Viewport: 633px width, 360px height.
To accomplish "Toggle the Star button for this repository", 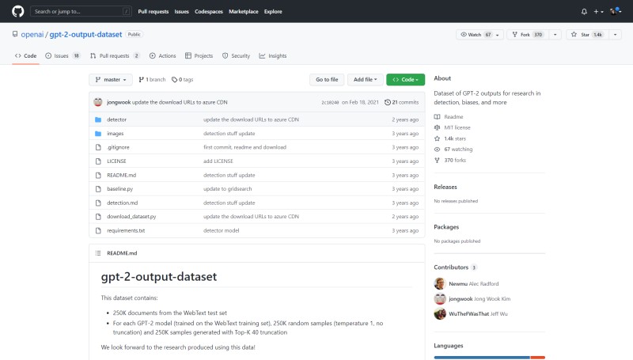I will point(587,35).
